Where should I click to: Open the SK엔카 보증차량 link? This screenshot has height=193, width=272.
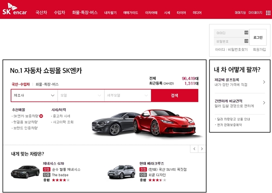point(26,116)
